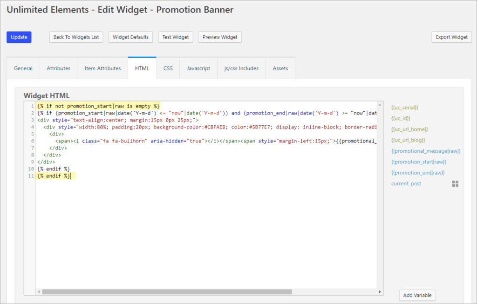
Task: Place cursor on code line 1
Action: pos(98,106)
